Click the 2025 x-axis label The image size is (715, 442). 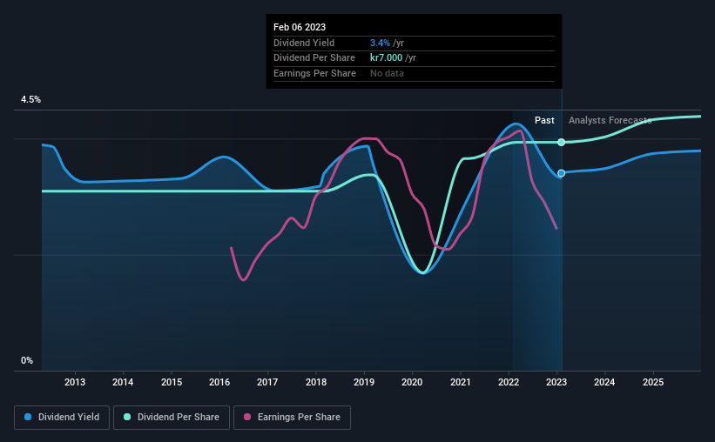(653, 382)
